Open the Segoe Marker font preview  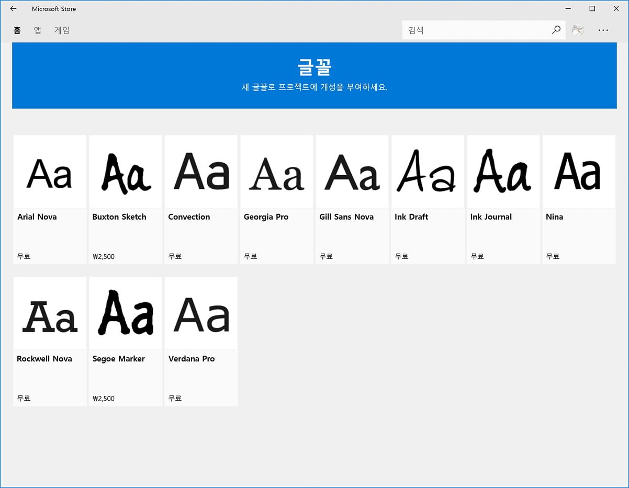pos(126,313)
